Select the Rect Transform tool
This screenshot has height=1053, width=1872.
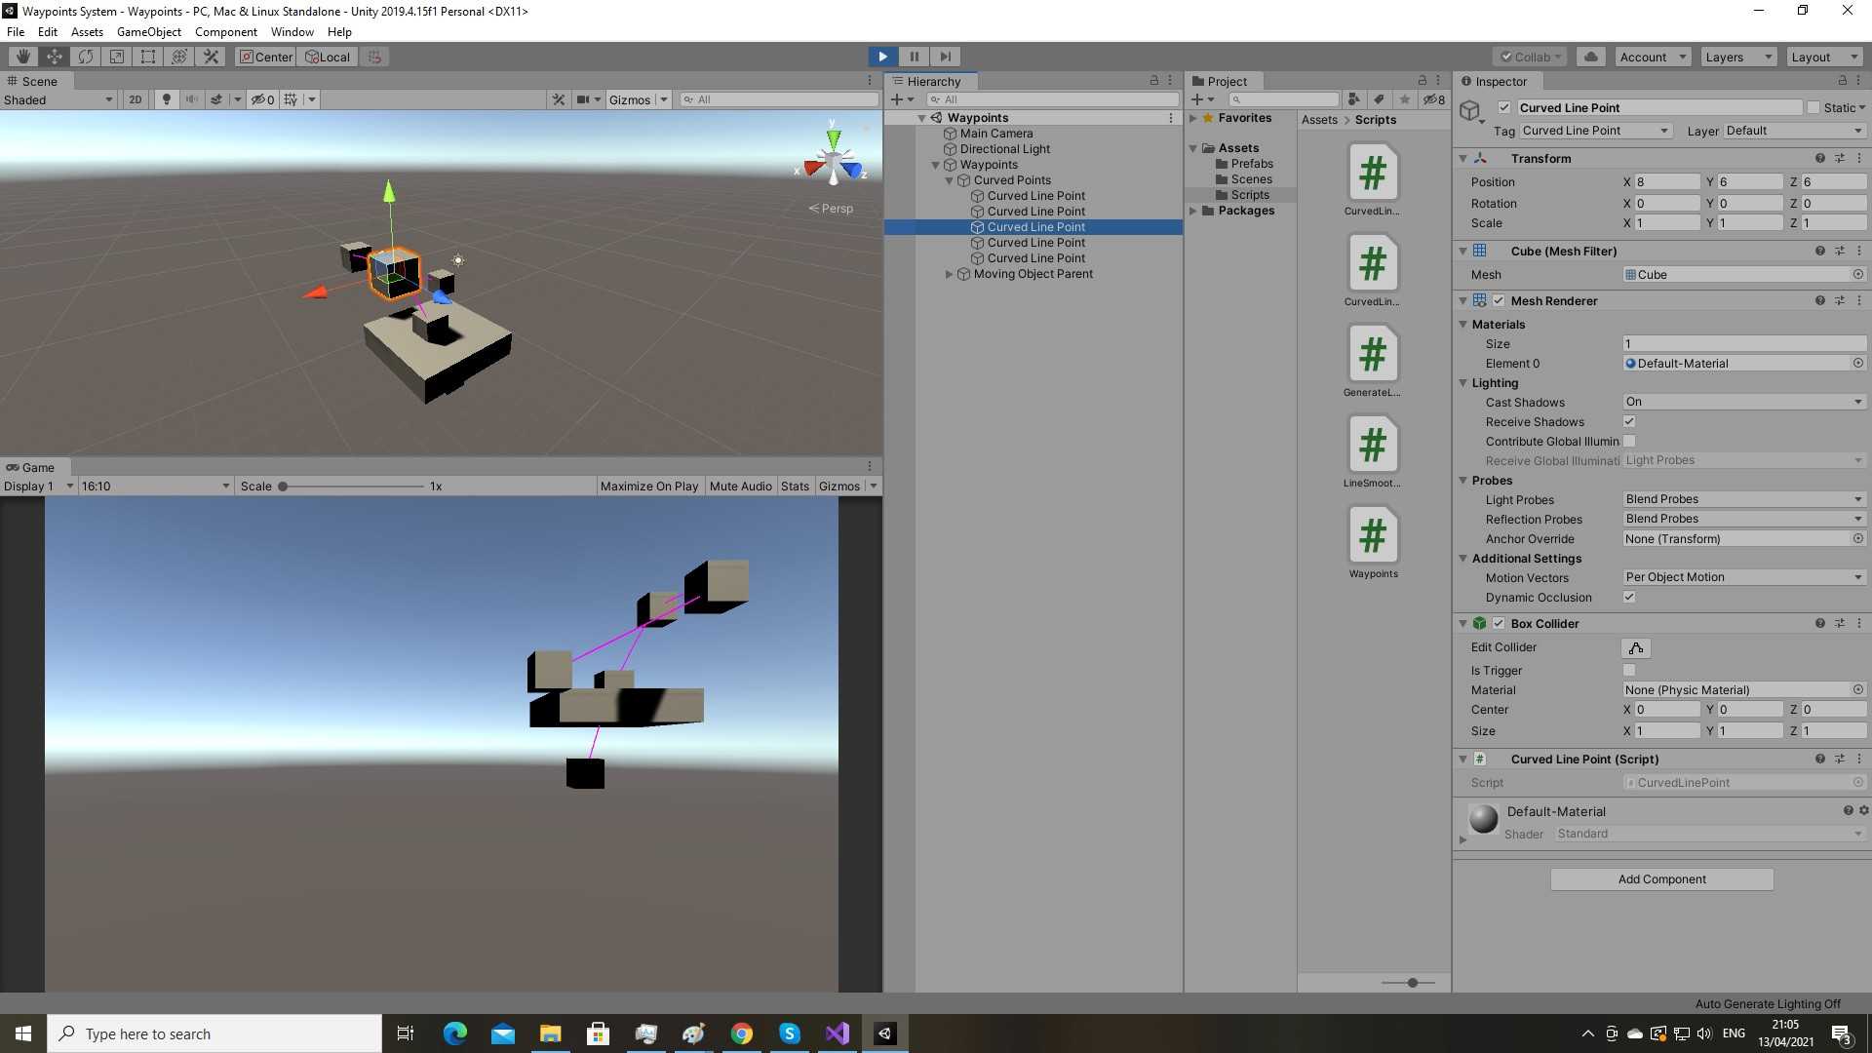[147, 56]
